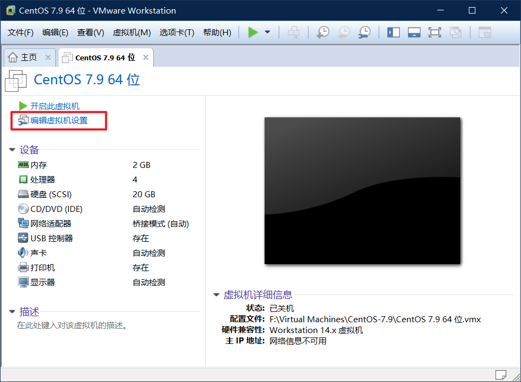Switch to the 主页 tab
Screen dimensions: 521x382
tap(26, 57)
